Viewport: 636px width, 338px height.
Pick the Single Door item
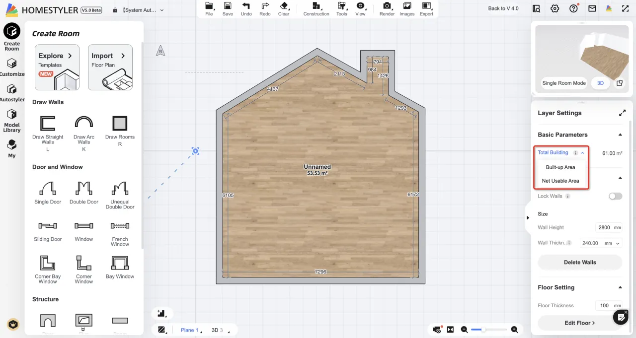(x=48, y=192)
